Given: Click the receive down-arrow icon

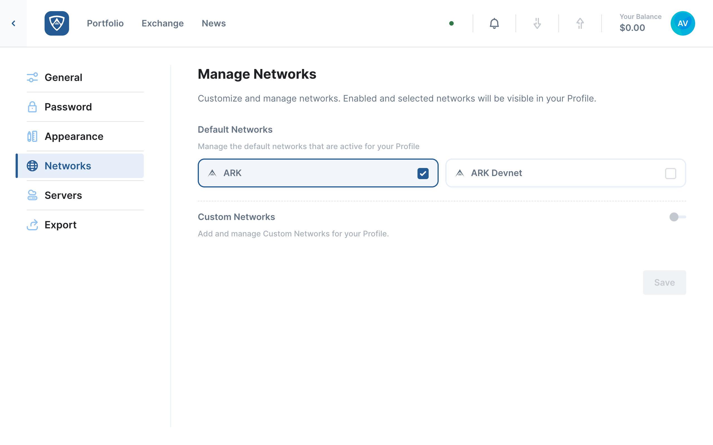Looking at the screenshot, I should point(537,23).
